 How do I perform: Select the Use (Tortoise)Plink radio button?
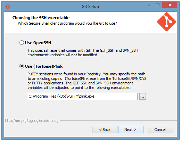tap(22, 66)
